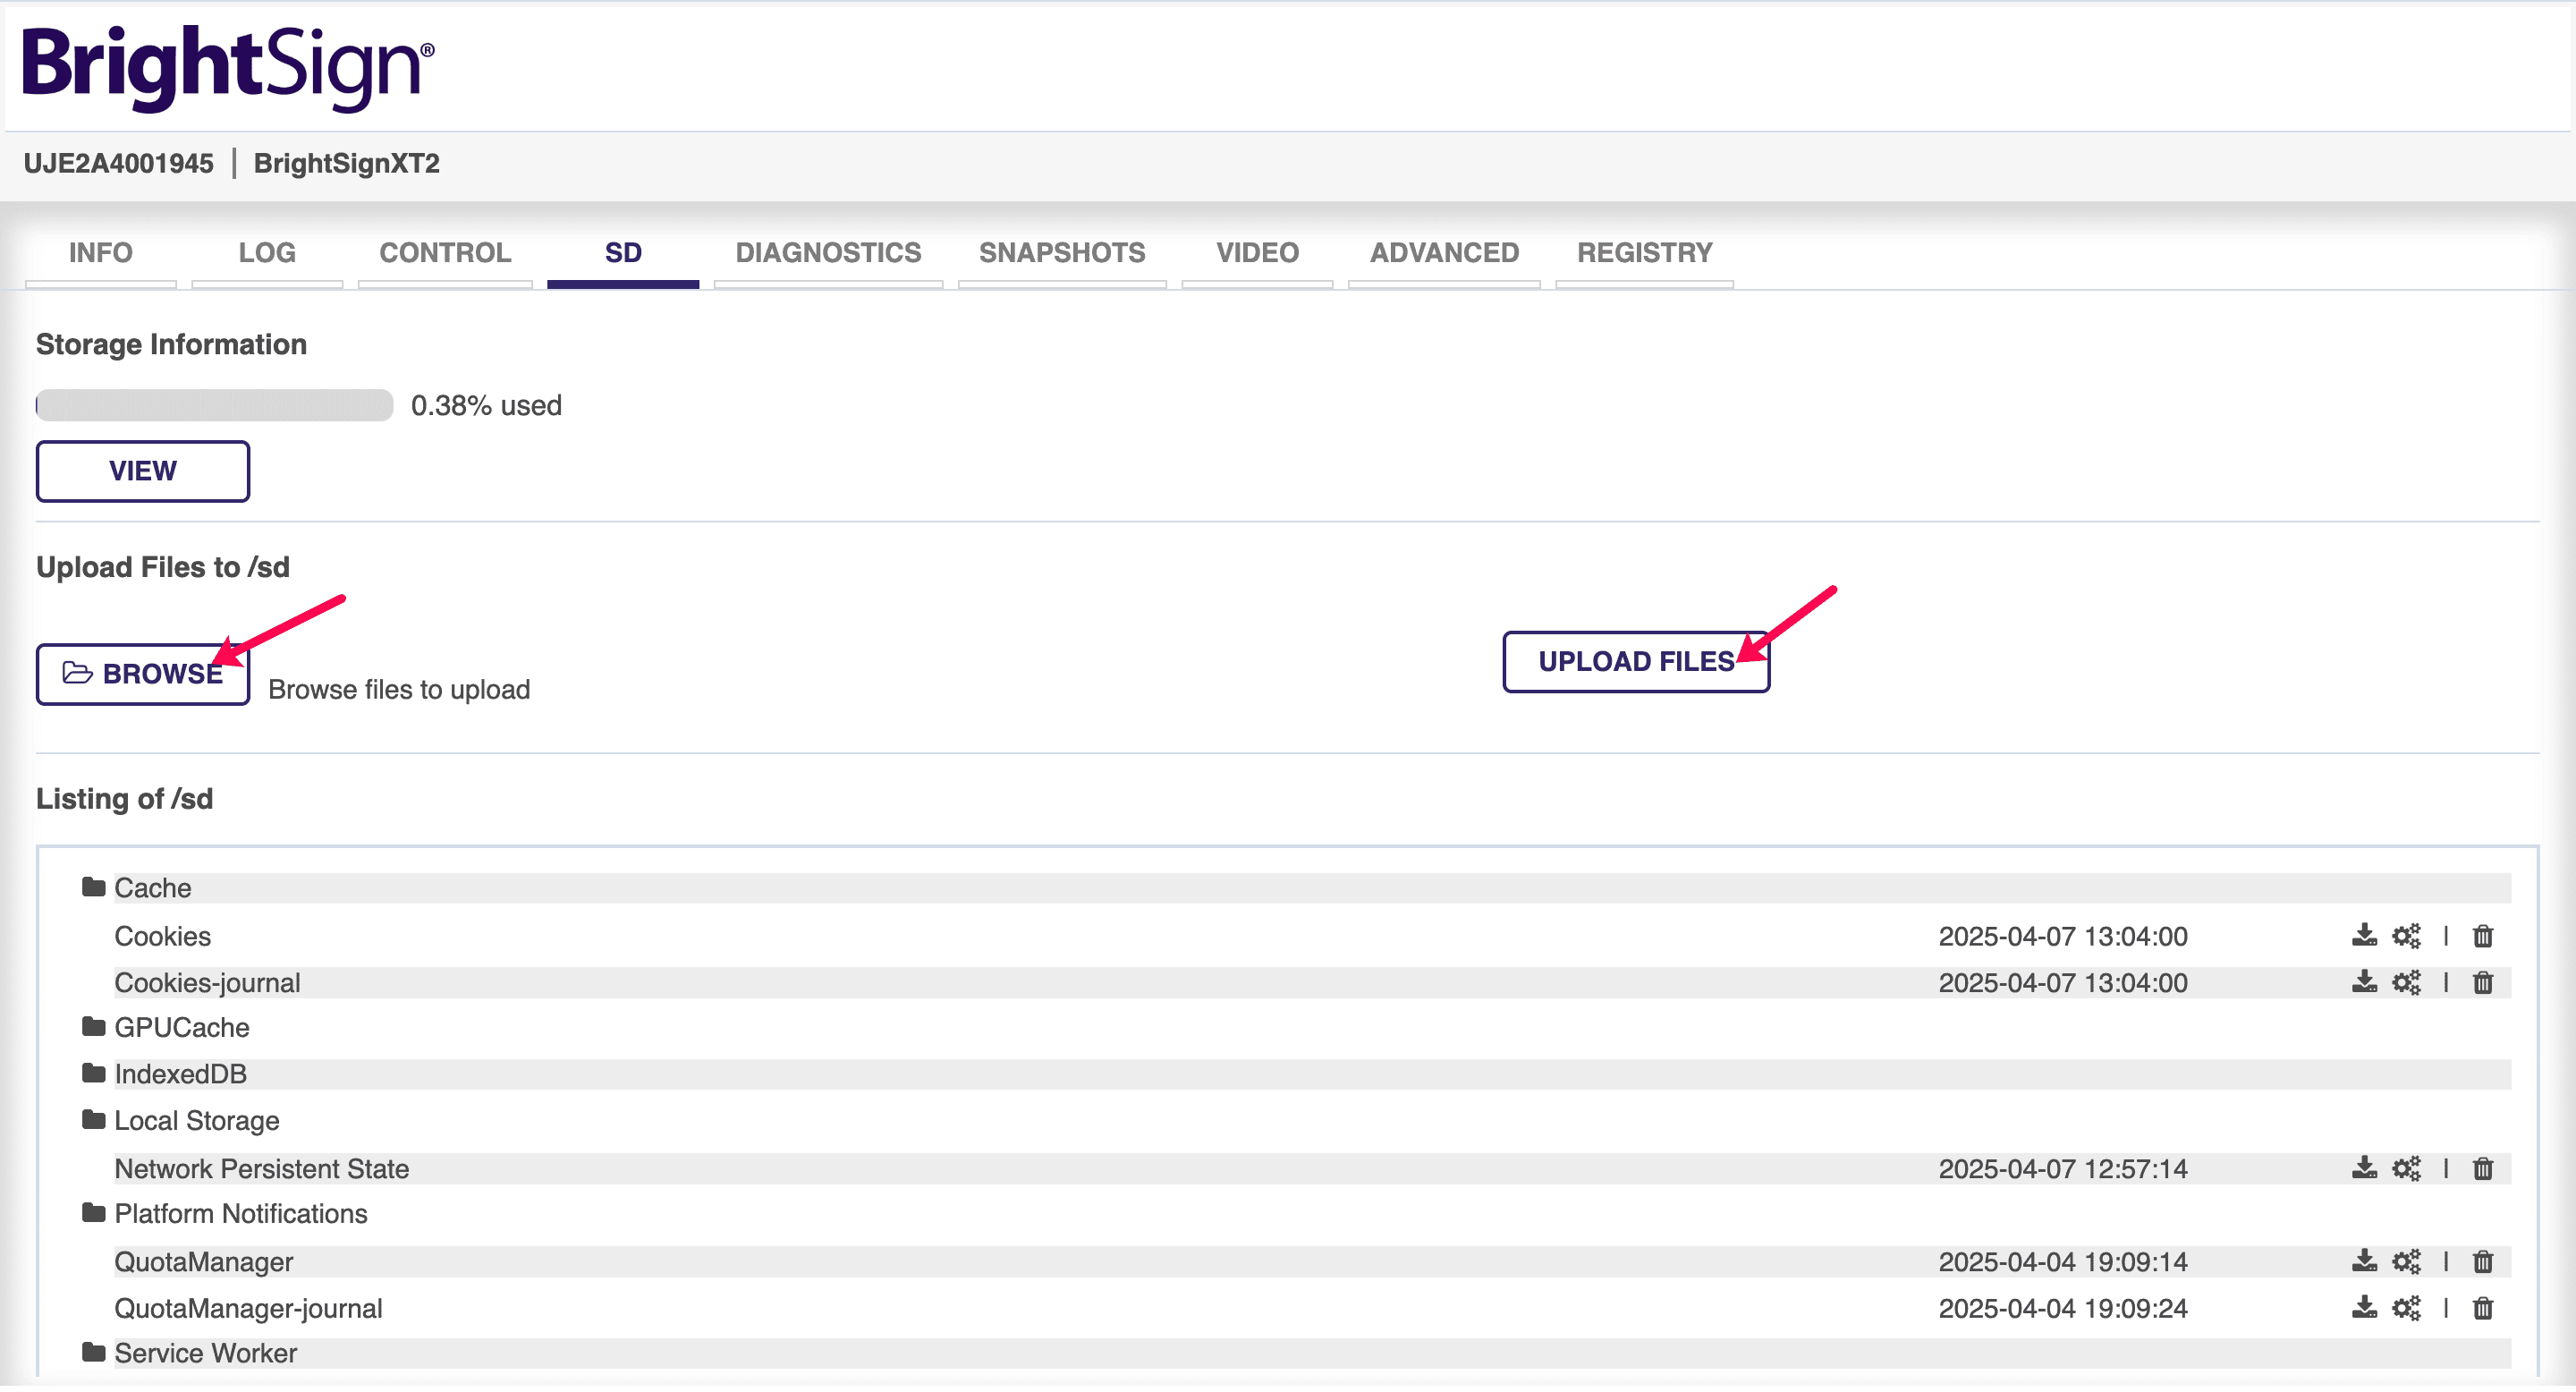Delete the Network Persistent State file

(2484, 1168)
